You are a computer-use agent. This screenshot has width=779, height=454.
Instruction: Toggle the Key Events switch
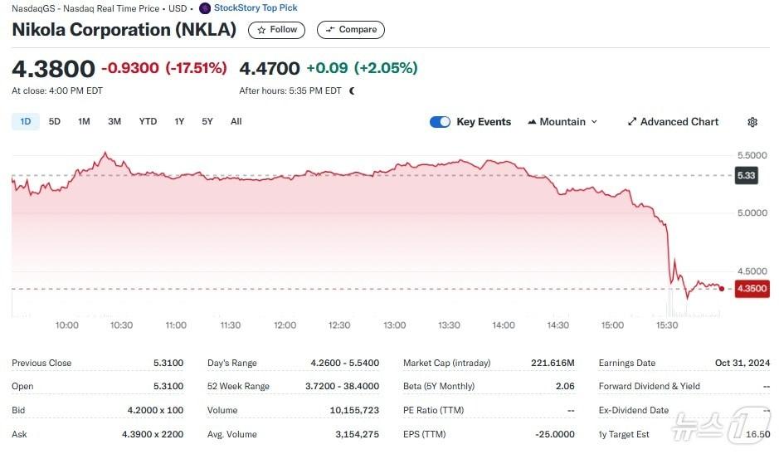pyautogui.click(x=440, y=122)
